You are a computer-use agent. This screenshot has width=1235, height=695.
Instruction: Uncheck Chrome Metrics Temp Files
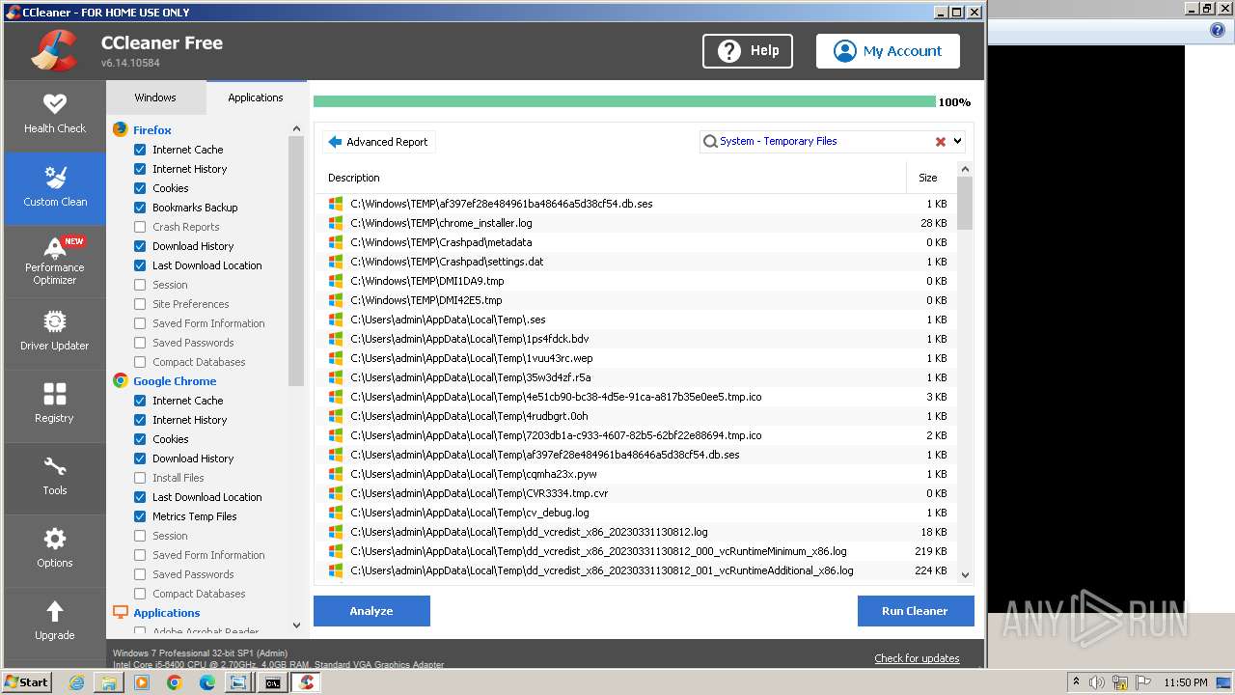pyautogui.click(x=140, y=516)
